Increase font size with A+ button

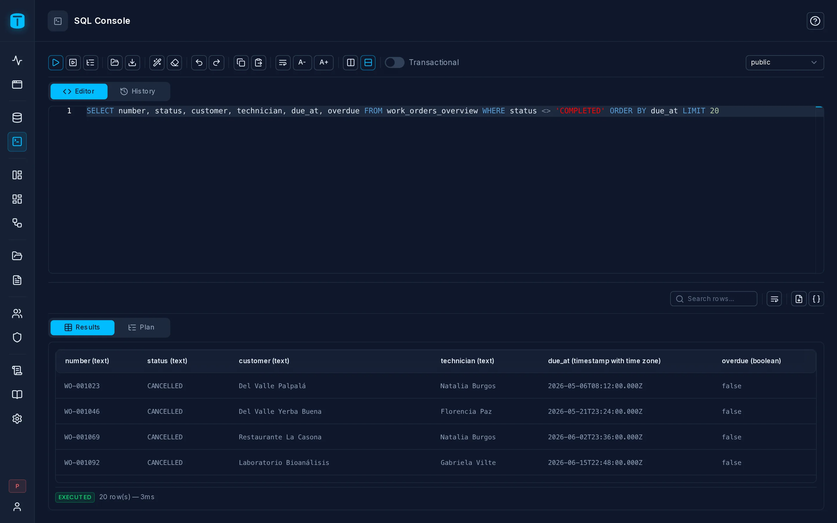point(324,62)
